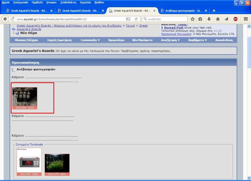Viewport: 251px width, 181px height.
Task: Open the downloads arrow icon
Action: tap(209, 19)
